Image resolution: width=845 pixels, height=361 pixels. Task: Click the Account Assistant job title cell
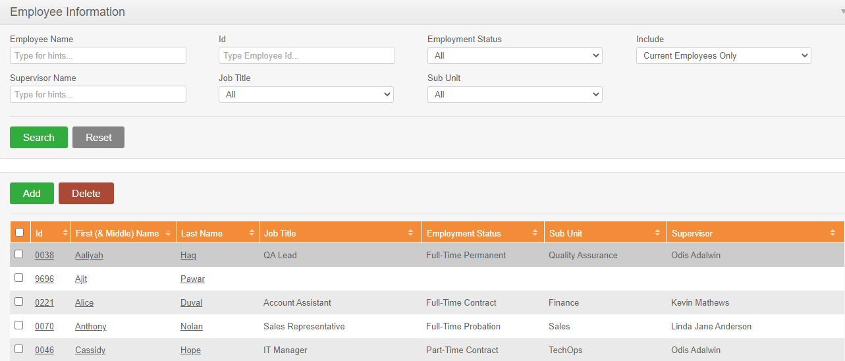click(297, 303)
